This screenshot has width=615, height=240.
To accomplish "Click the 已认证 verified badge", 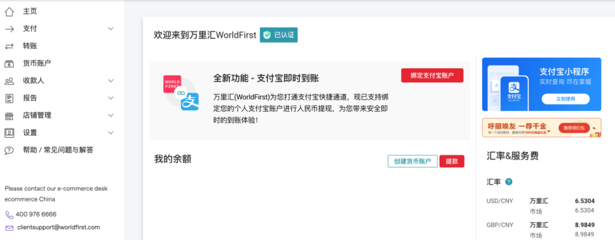I will [279, 35].
